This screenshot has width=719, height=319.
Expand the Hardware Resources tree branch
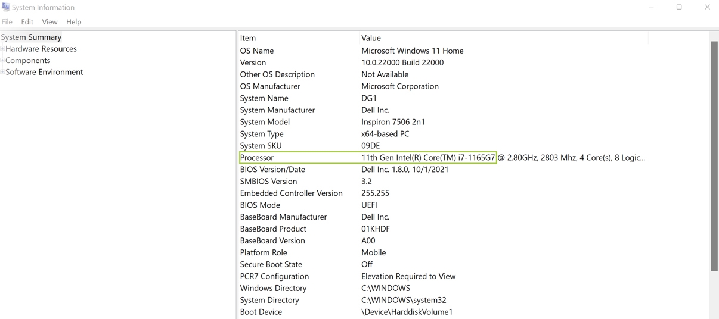2,49
